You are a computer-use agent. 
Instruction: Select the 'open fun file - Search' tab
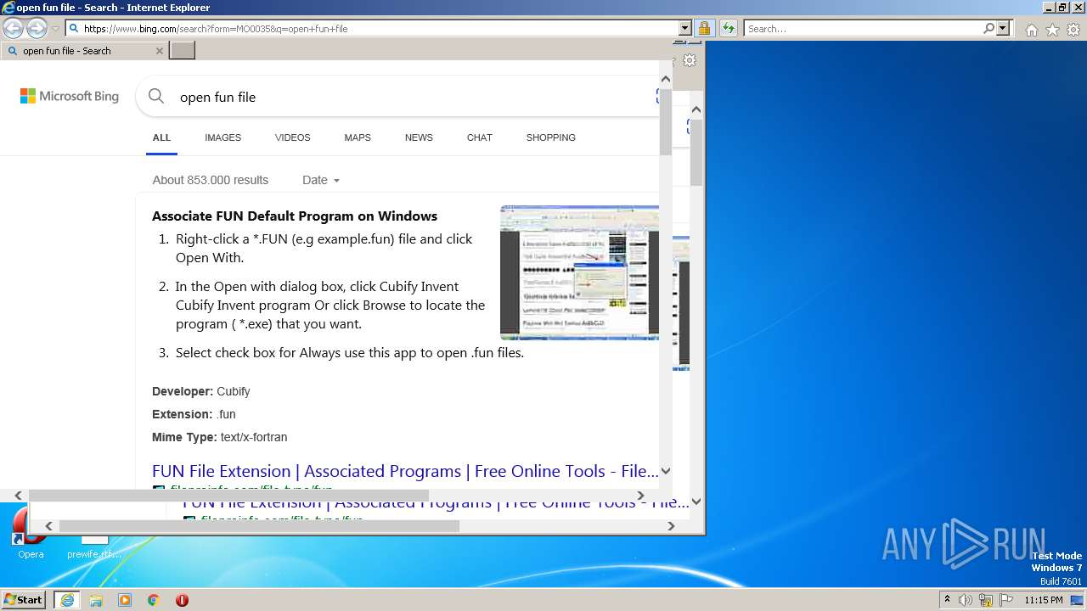point(83,51)
